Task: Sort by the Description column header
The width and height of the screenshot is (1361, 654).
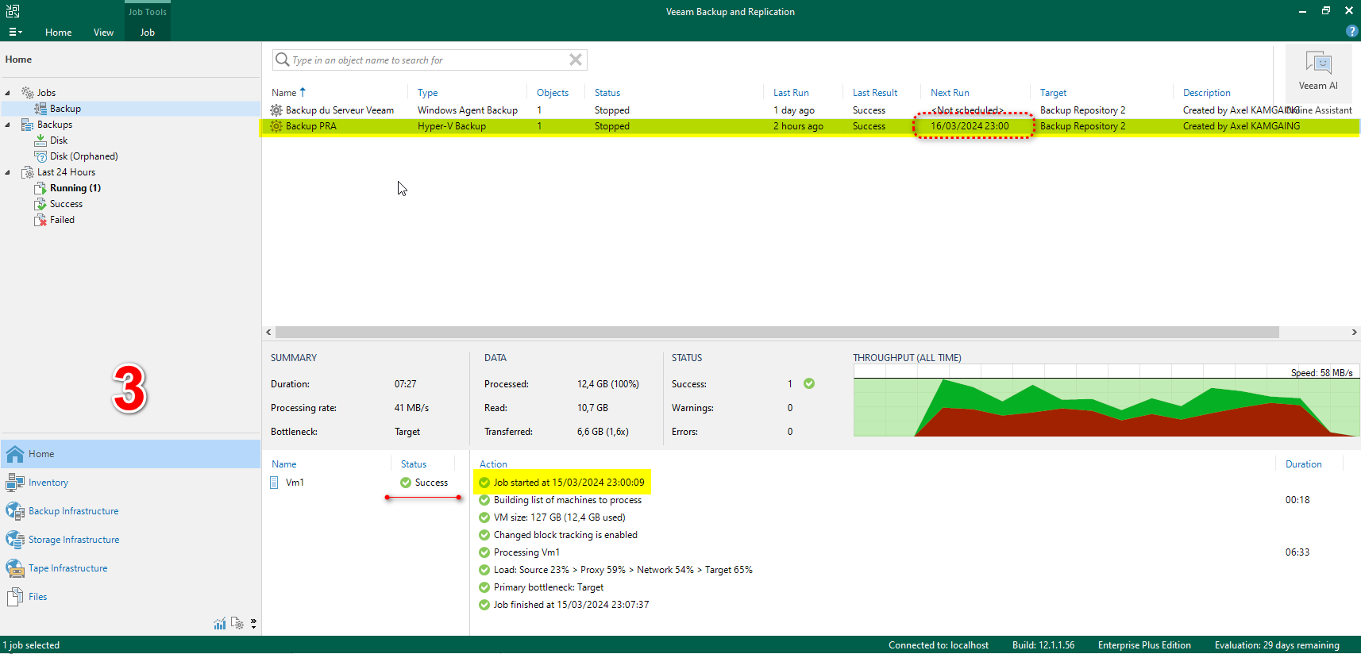Action: coord(1206,93)
